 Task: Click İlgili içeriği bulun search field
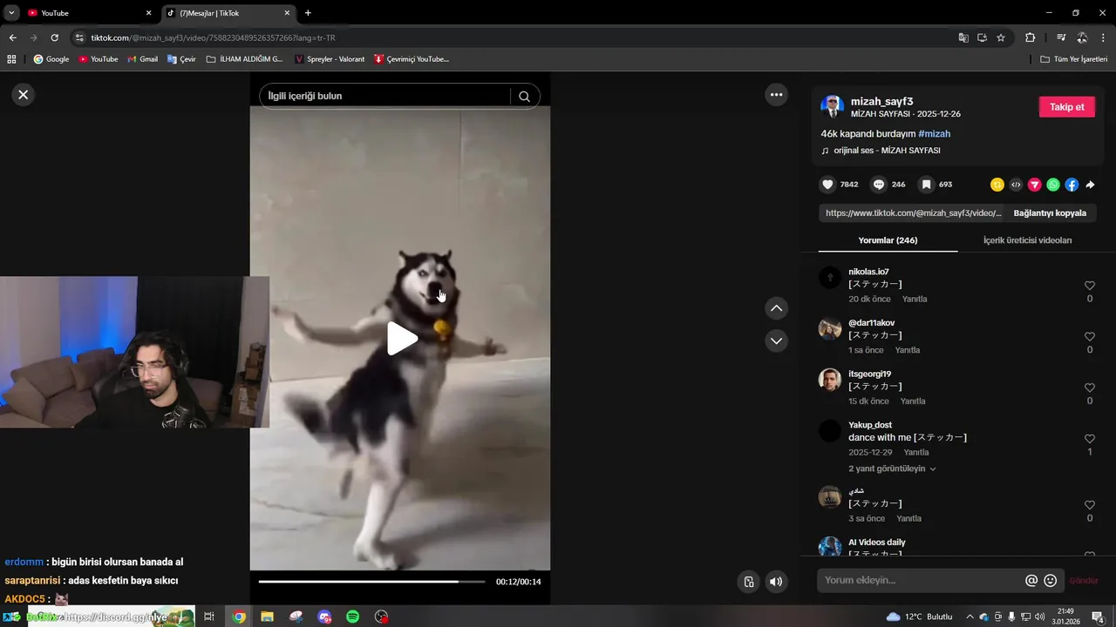click(x=388, y=96)
